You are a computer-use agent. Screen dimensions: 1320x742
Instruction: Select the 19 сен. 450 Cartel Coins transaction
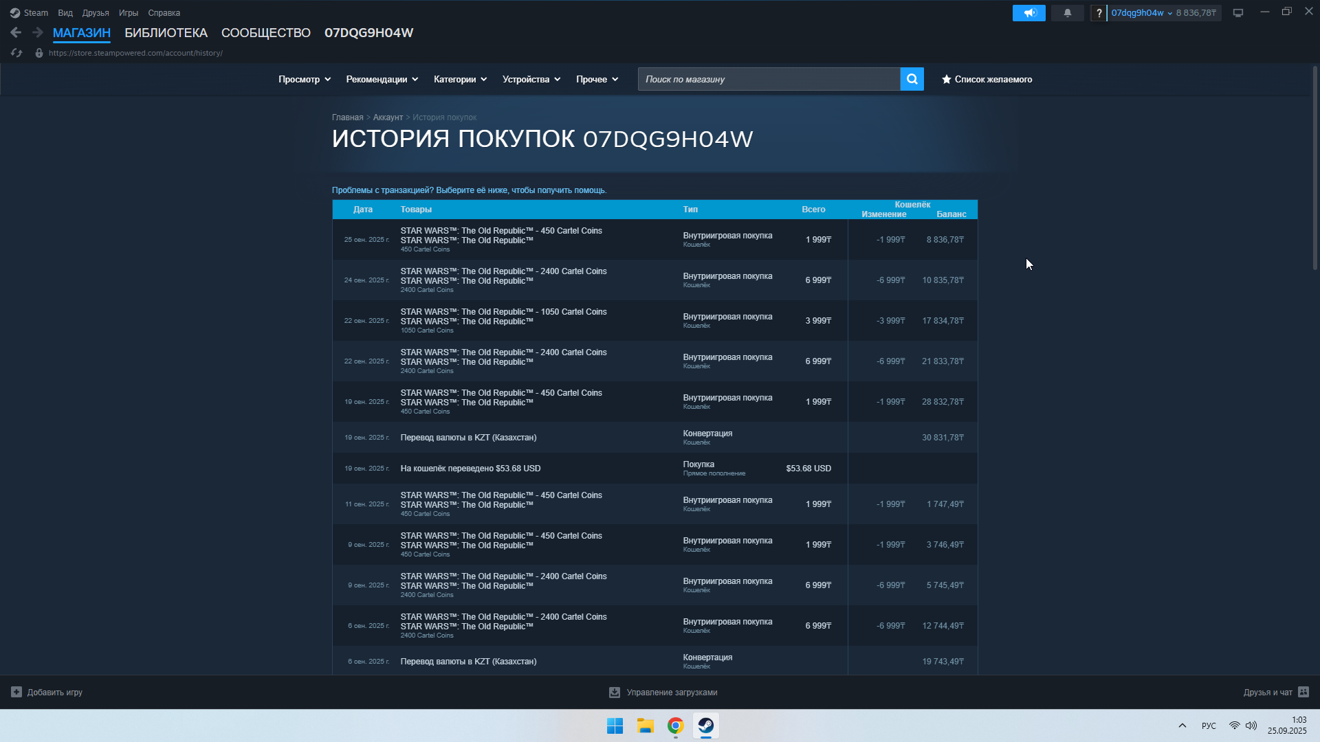coord(654,402)
